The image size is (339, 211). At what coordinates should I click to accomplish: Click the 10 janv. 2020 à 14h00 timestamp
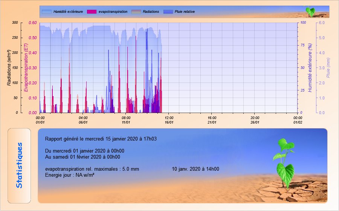pos(195,169)
